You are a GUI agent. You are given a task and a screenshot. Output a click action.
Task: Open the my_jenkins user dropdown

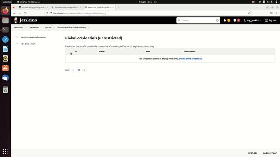click(x=252, y=20)
